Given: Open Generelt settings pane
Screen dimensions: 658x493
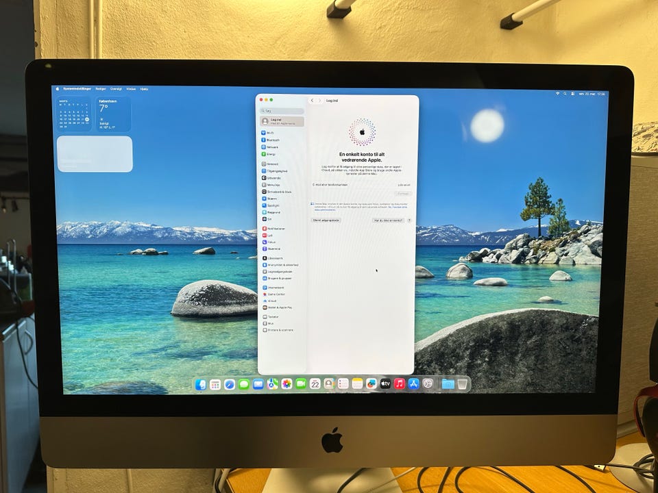Looking at the screenshot, I should tap(282, 164).
